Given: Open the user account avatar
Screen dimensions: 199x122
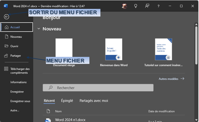Looking at the screenshot, I should coord(124,6).
